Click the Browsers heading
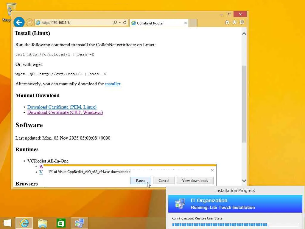 coord(27,184)
